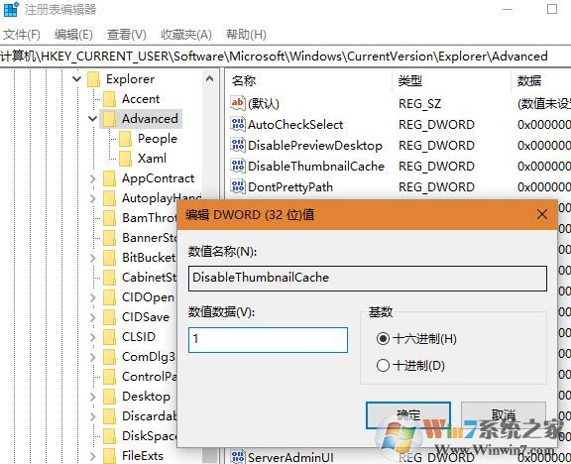571x464 pixels.
Task: Click the tree pane scroll up arrow
Action: (209, 78)
